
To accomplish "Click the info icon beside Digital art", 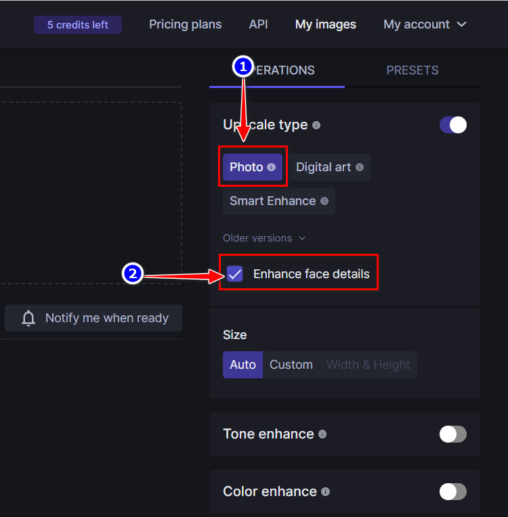I will point(360,167).
